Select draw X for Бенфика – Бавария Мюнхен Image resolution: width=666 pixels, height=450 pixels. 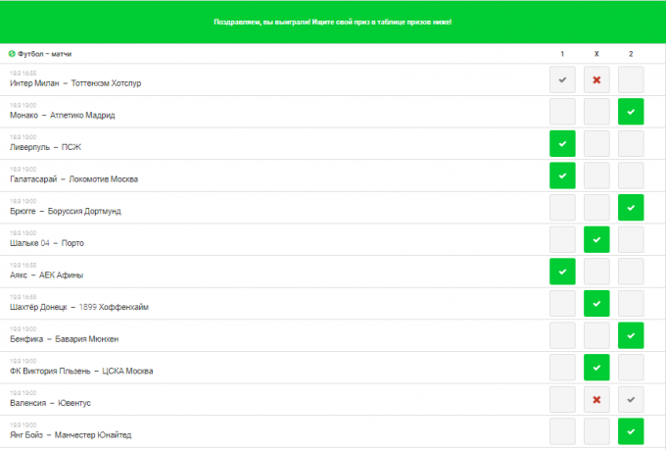tap(596, 335)
